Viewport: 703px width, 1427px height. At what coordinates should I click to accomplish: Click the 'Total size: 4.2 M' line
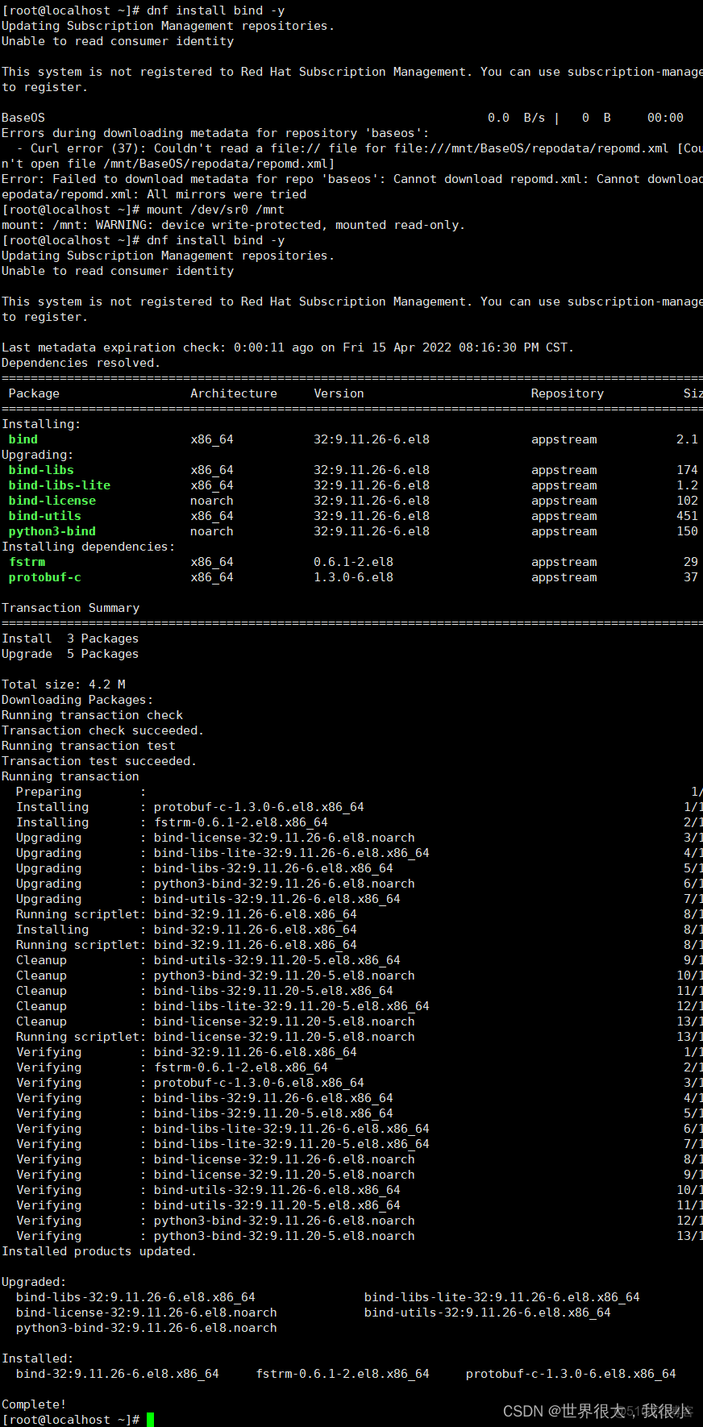(x=64, y=684)
